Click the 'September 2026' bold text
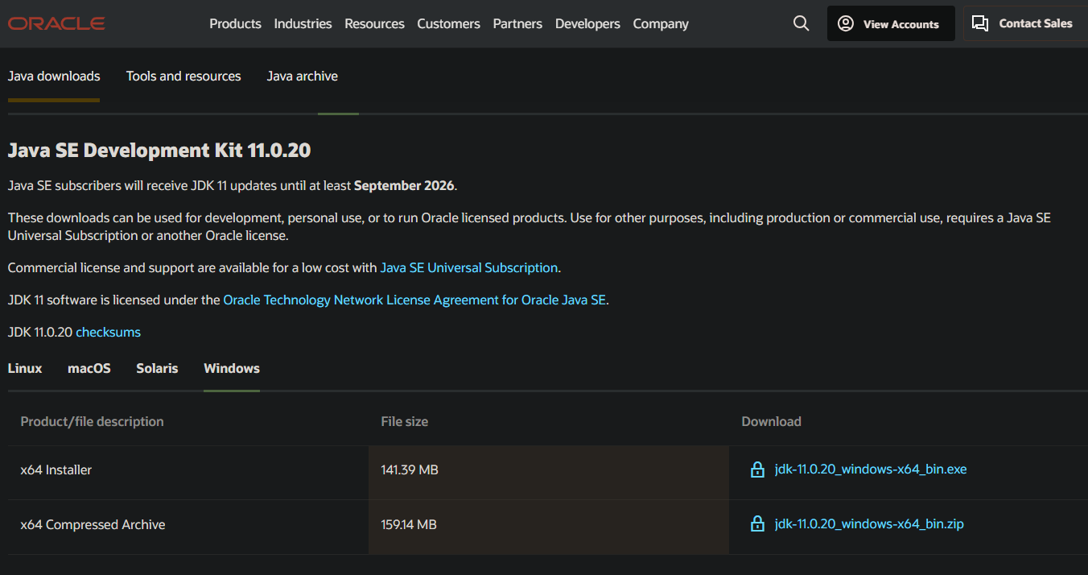 405,185
